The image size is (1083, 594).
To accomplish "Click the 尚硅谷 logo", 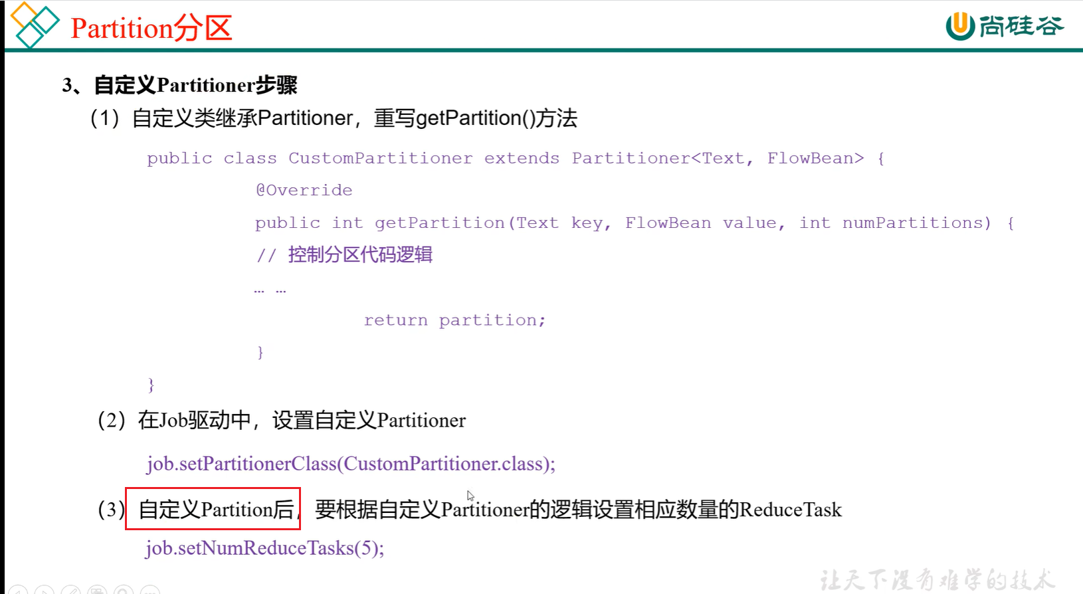I will pos(1005,26).
